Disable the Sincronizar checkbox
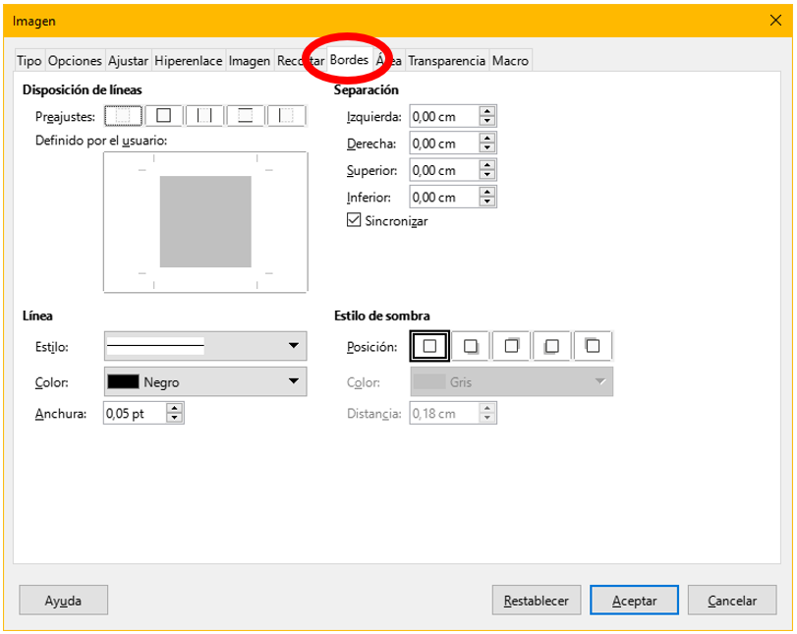 coord(352,220)
